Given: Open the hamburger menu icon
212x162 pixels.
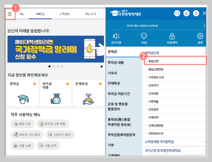Looking at the screenshot, I should click(10, 14).
